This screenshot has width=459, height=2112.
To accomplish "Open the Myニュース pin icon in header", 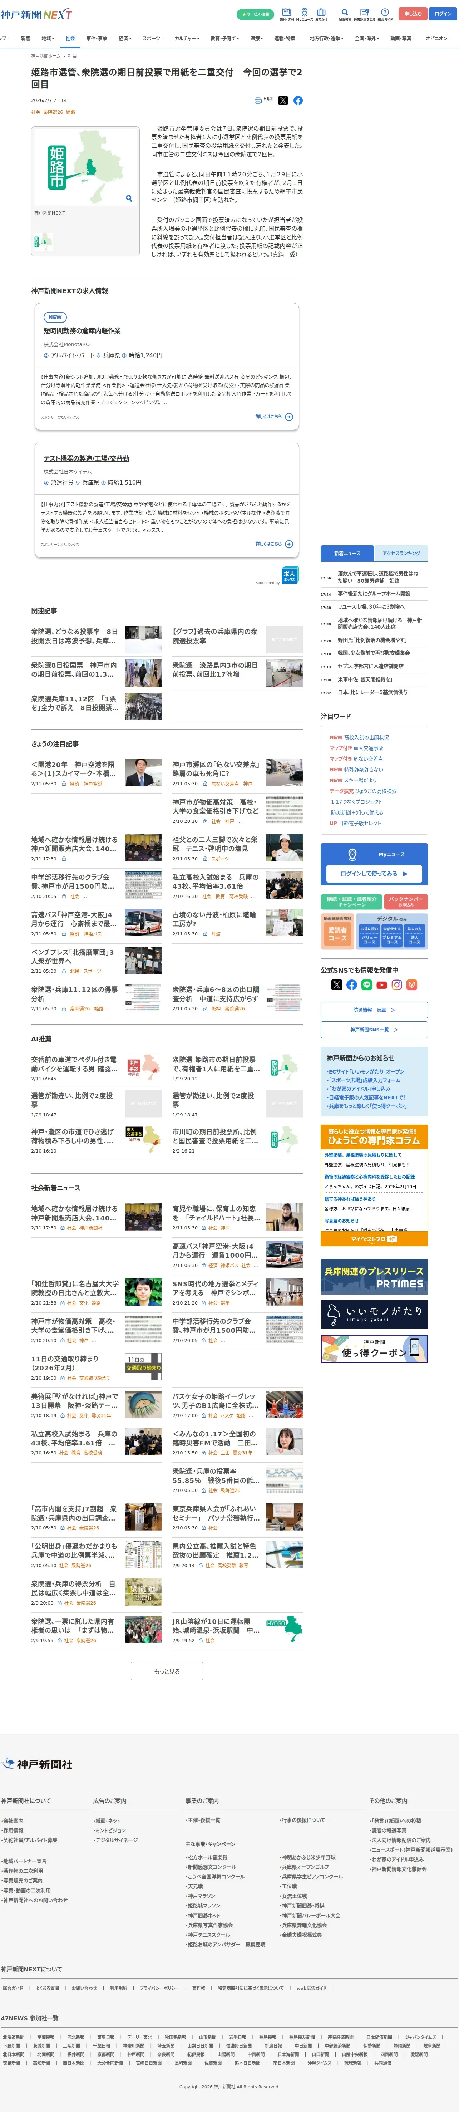I will 304,14.
